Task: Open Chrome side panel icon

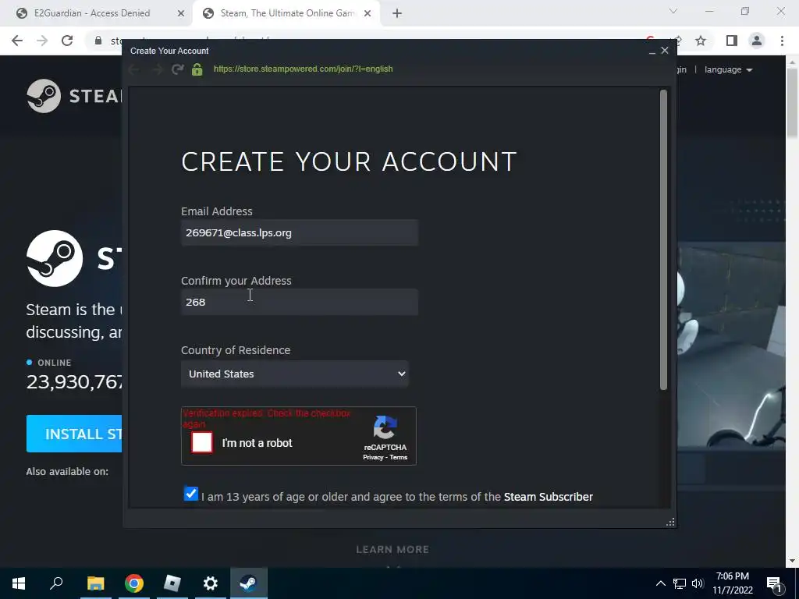Action: (x=732, y=41)
